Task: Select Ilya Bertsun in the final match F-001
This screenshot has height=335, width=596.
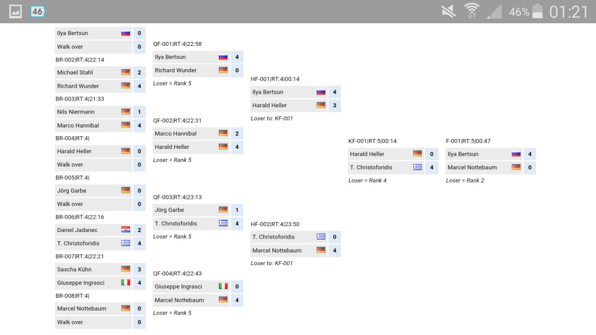Action: point(463,154)
